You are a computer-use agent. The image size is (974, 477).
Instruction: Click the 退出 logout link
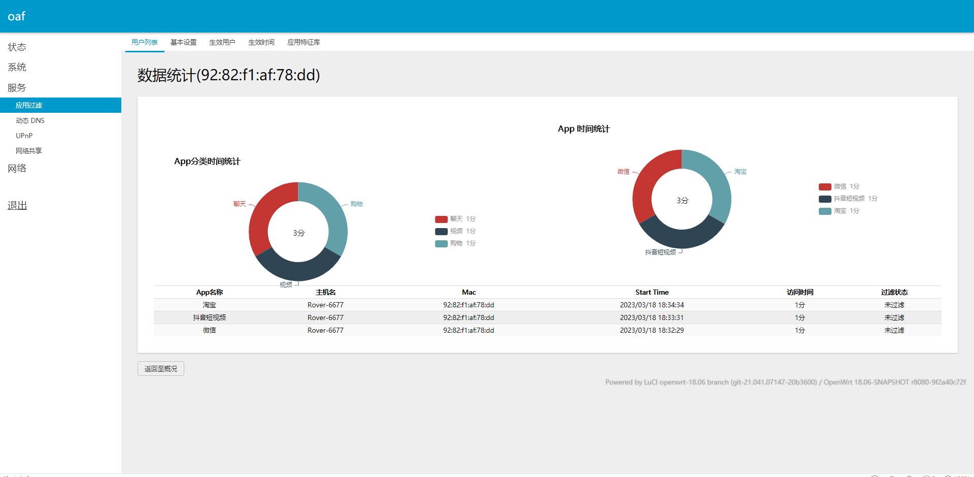click(x=17, y=205)
